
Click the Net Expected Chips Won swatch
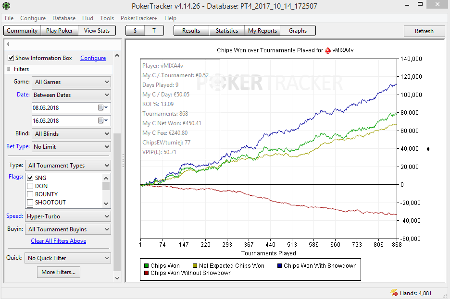click(x=195, y=266)
